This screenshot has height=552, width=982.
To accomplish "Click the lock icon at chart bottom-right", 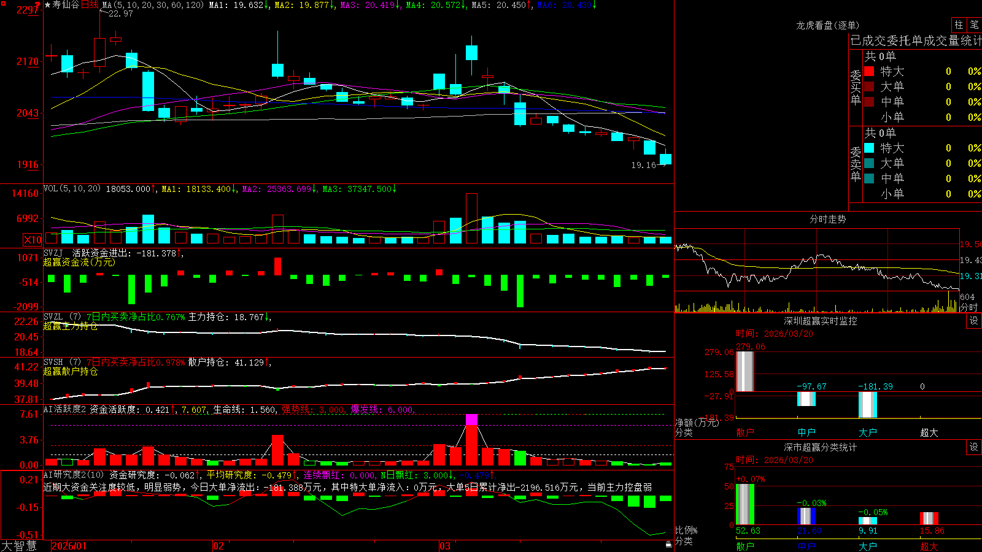I will [669, 545].
